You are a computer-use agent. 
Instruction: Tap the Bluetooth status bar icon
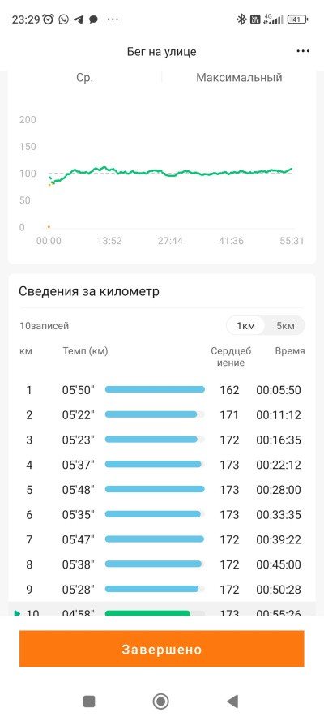pos(241,19)
